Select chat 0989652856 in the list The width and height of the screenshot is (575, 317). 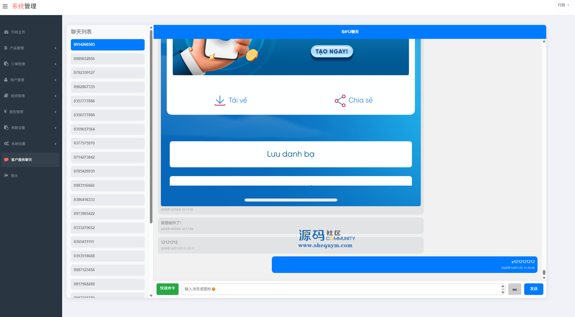(107, 59)
